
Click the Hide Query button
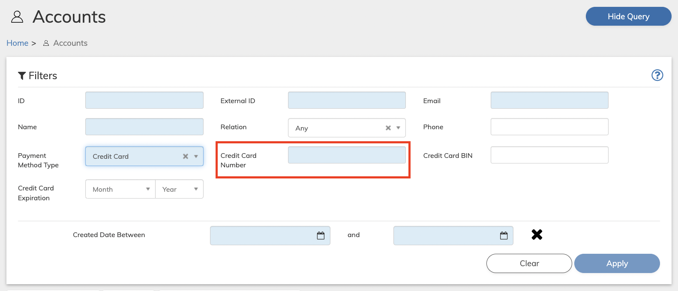(x=628, y=16)
